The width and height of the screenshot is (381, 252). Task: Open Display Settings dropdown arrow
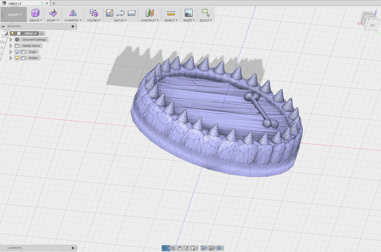[207, 248]
